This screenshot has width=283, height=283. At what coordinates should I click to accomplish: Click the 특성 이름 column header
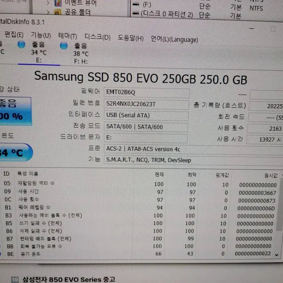coord(28,174)
